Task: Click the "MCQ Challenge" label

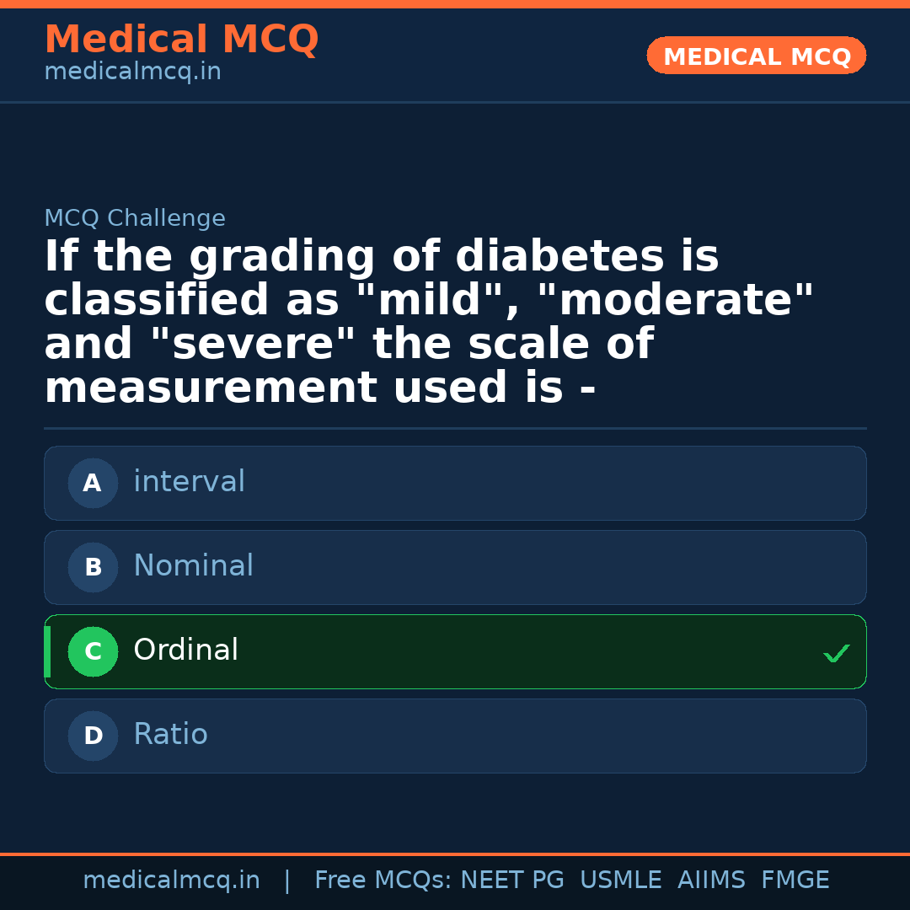Action: tap(135, 219)
